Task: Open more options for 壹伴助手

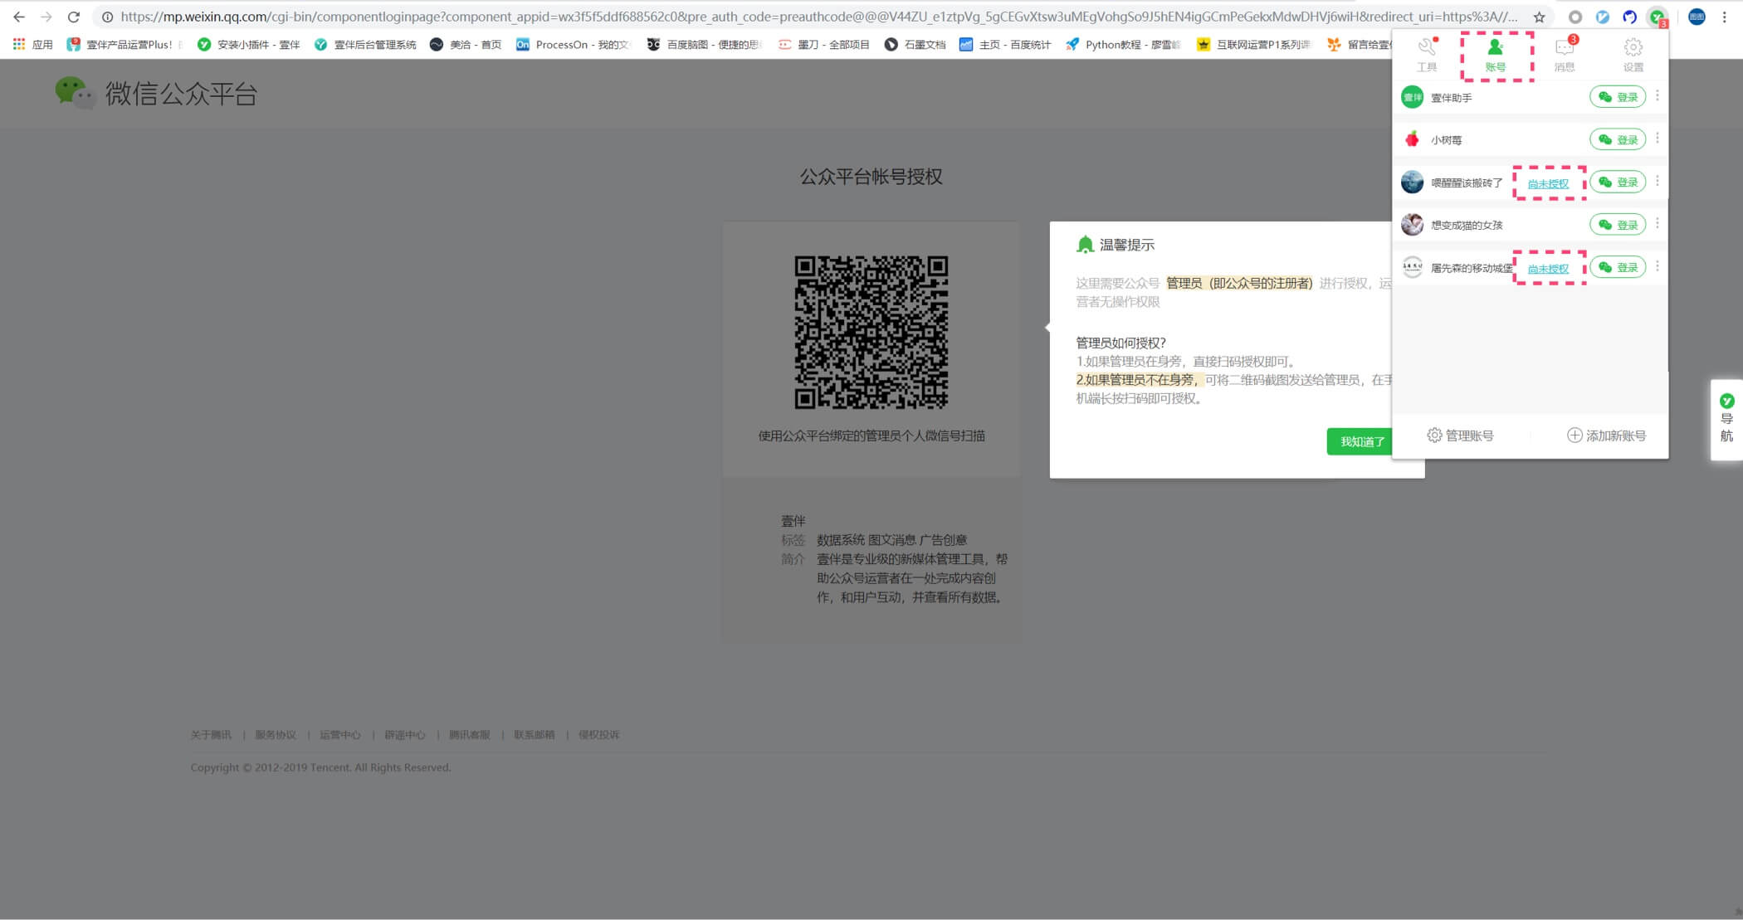Action: tap(1658, 96)
